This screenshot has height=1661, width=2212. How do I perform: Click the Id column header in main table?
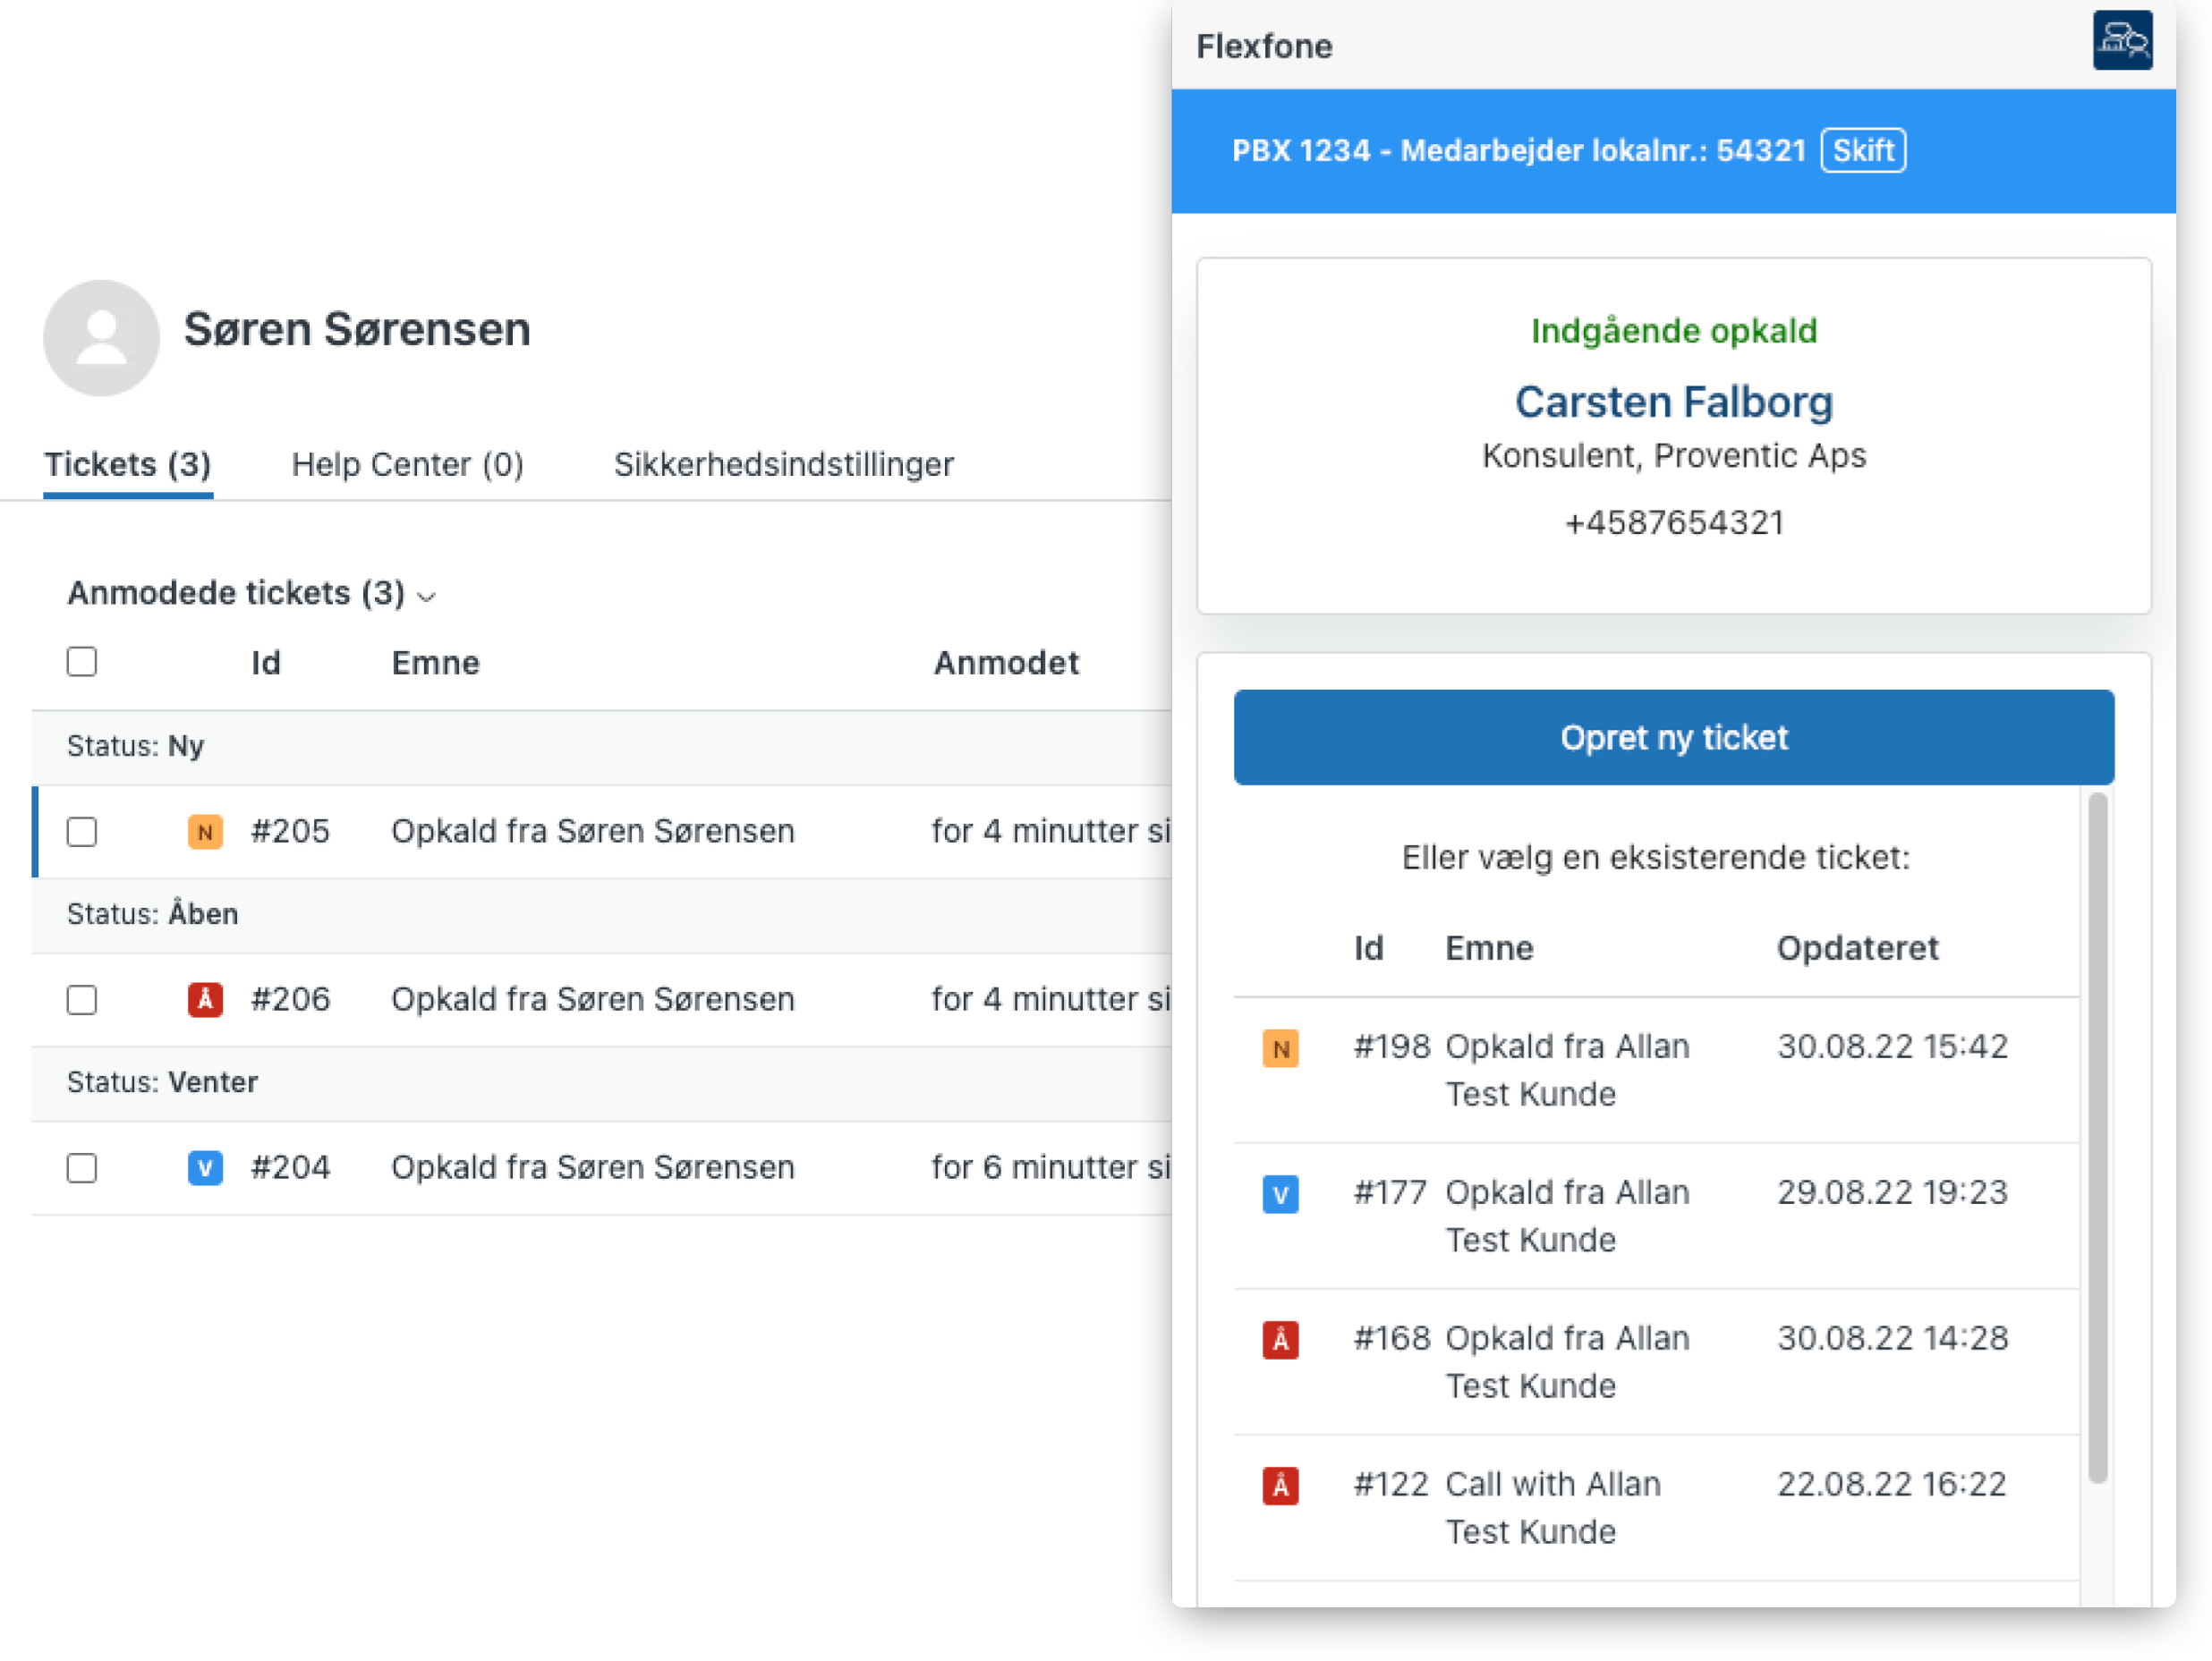[266, 663]
